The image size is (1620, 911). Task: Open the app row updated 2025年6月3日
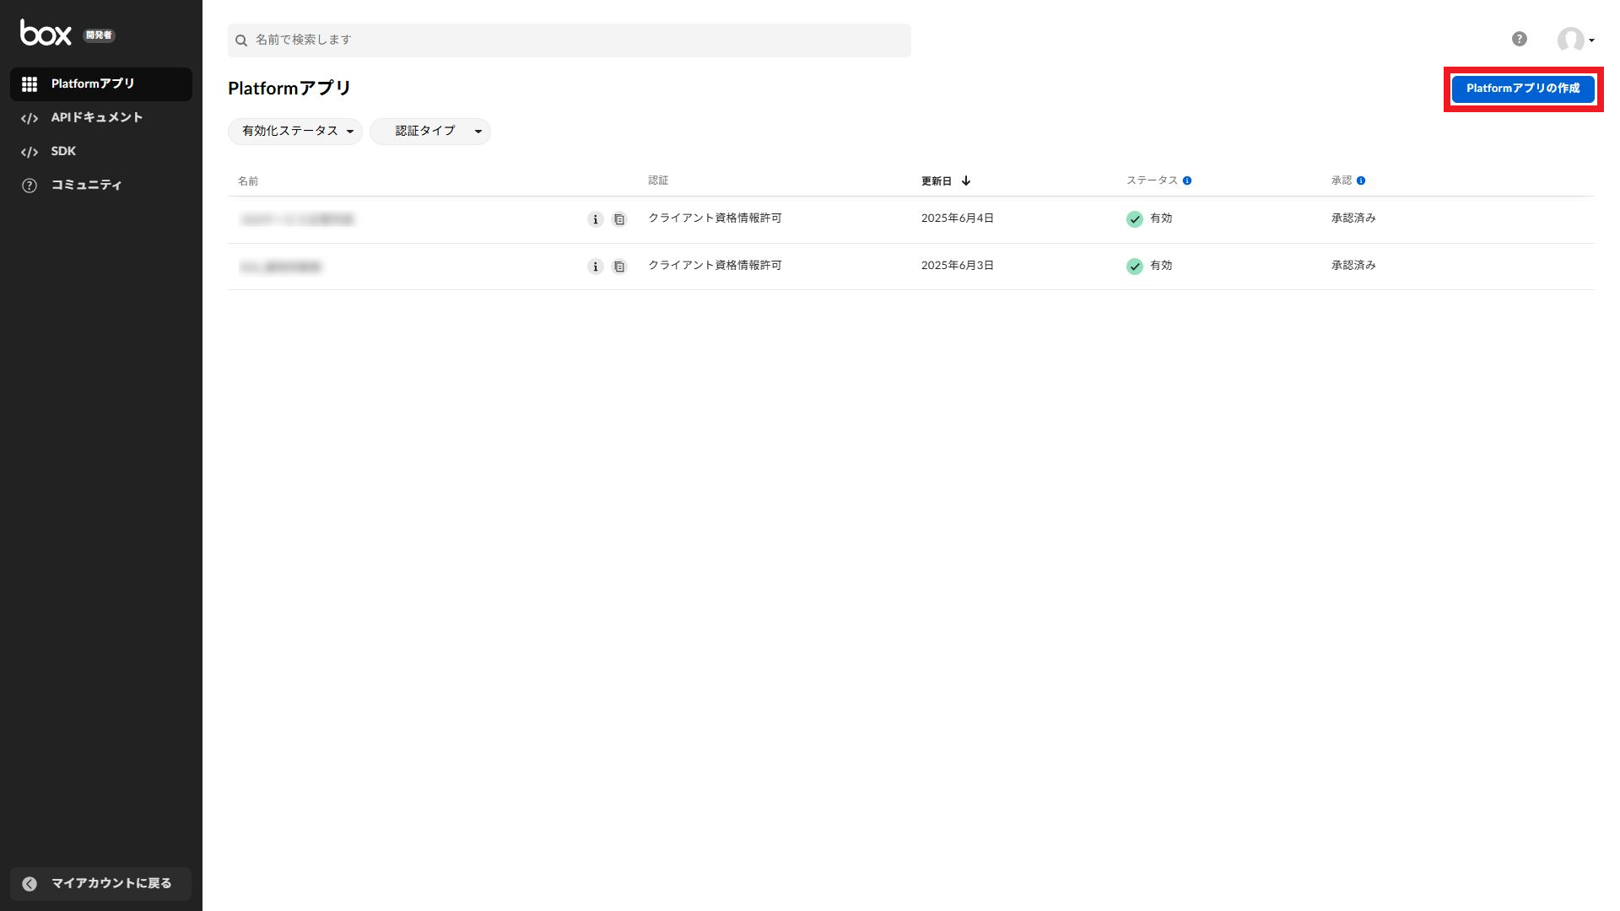click(281, 267)
